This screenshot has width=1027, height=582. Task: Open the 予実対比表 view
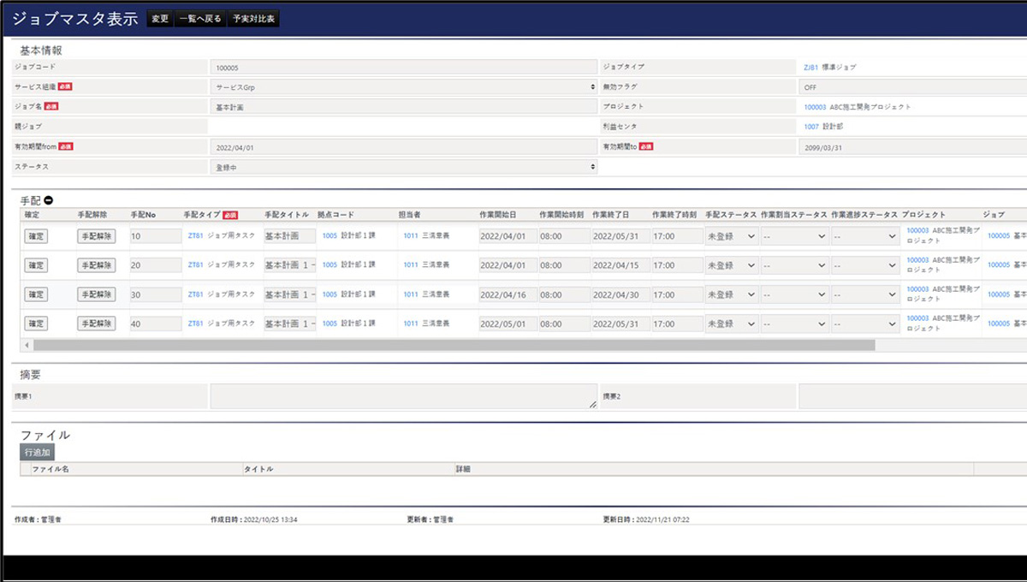pos(253,19)
